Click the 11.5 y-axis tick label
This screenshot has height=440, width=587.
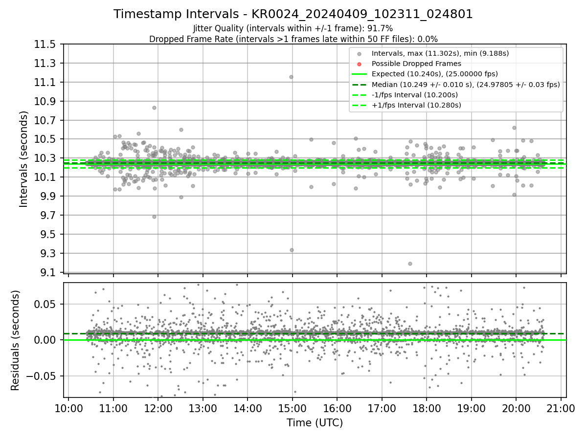(45, 44)
